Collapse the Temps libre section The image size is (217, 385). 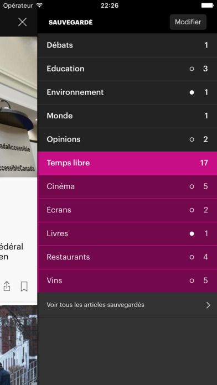tap(127, 163)
